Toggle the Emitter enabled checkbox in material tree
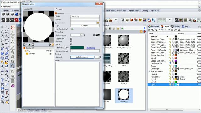201x113 pixels. point(50,54)
